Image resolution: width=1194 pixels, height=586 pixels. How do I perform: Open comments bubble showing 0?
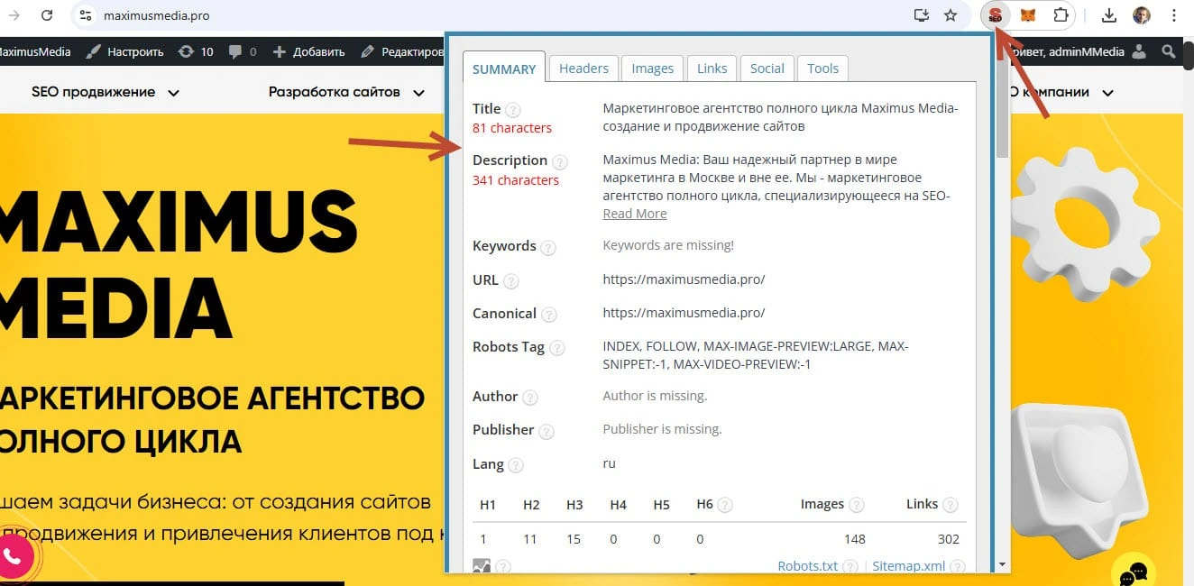(243, 51)
